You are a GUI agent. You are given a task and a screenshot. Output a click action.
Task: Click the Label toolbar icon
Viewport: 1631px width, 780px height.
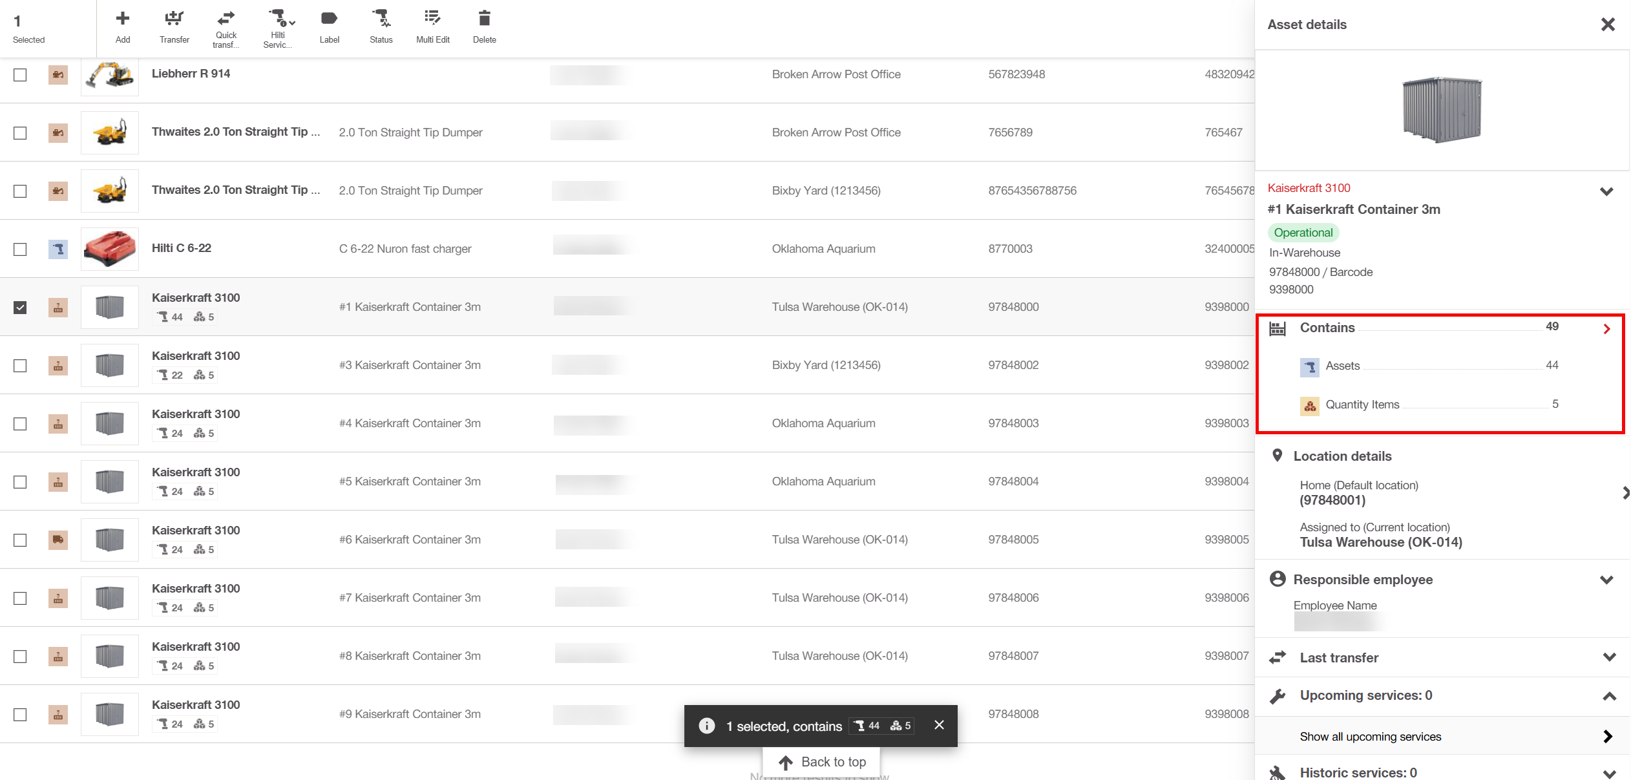pos(329,26)
